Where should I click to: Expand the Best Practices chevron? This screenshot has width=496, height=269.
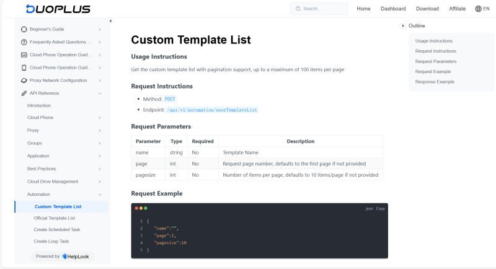[x=100, y=169]
